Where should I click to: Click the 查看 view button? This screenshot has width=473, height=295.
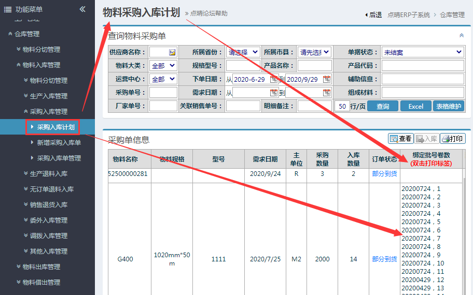(401, 139)
